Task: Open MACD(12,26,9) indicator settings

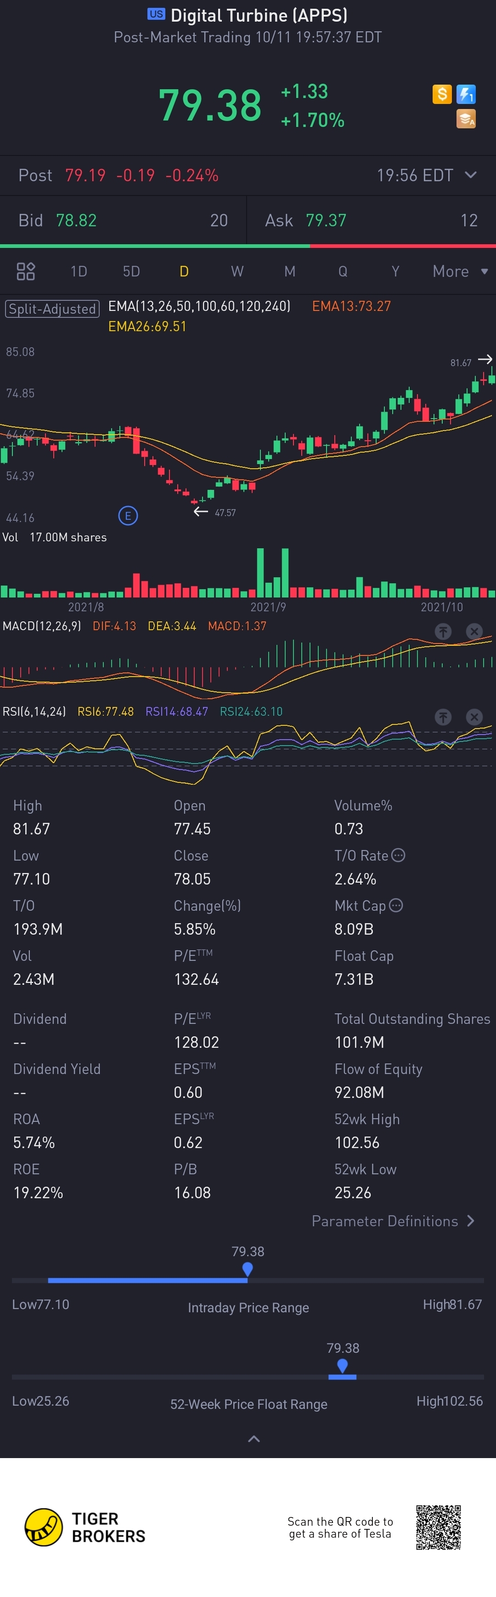Action: [x=42, y=626]
